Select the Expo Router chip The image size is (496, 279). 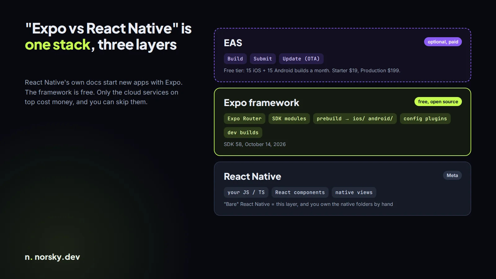coord(245,119)
